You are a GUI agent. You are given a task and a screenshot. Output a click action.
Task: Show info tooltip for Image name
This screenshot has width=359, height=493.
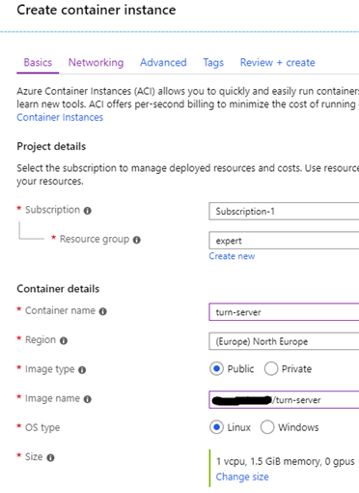pos(88,399)
